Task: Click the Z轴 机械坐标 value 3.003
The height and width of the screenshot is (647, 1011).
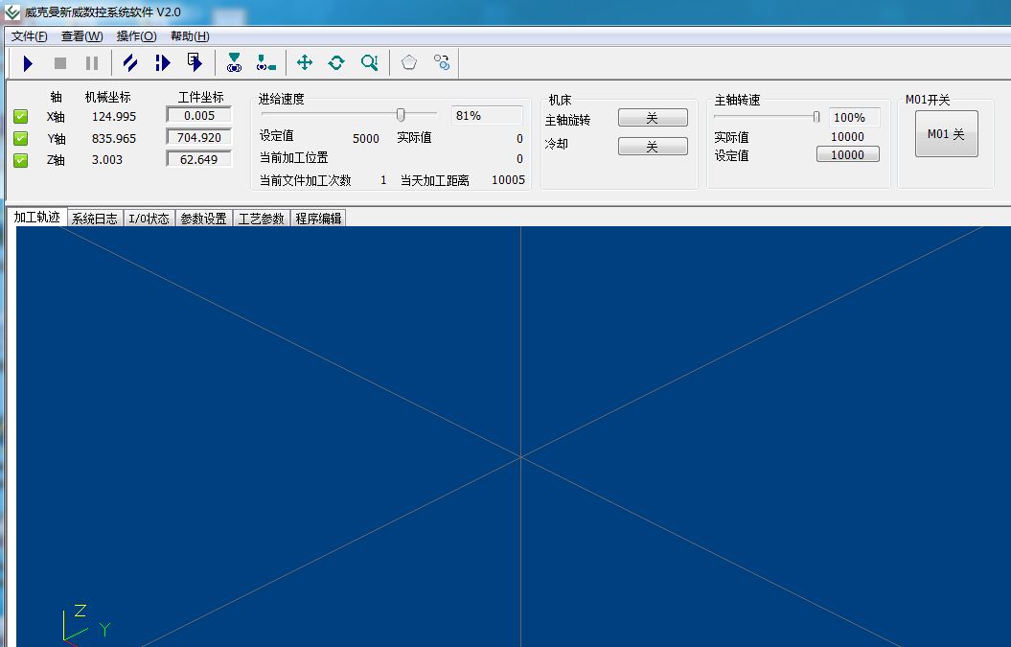Action: point(107,160)
